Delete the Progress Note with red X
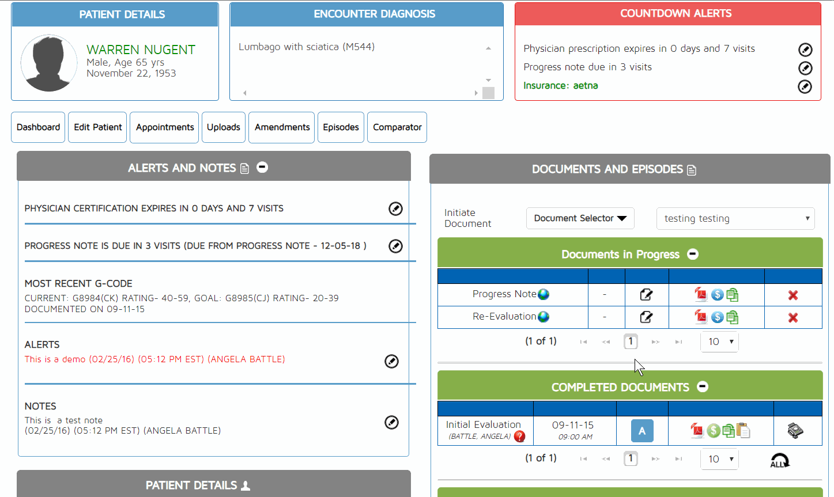Viewport: 834px width, 497px height. (x=793, y=295)
